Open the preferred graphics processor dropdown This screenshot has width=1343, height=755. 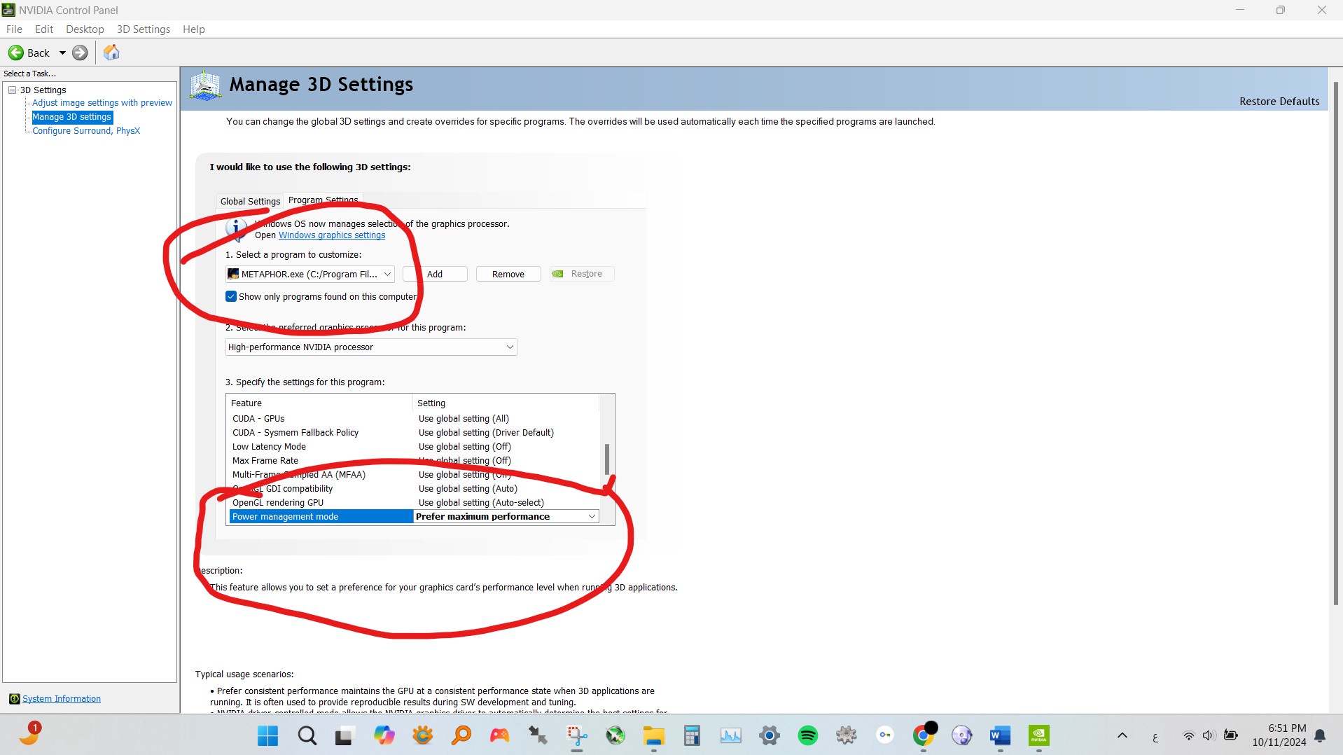coord(371,347)
